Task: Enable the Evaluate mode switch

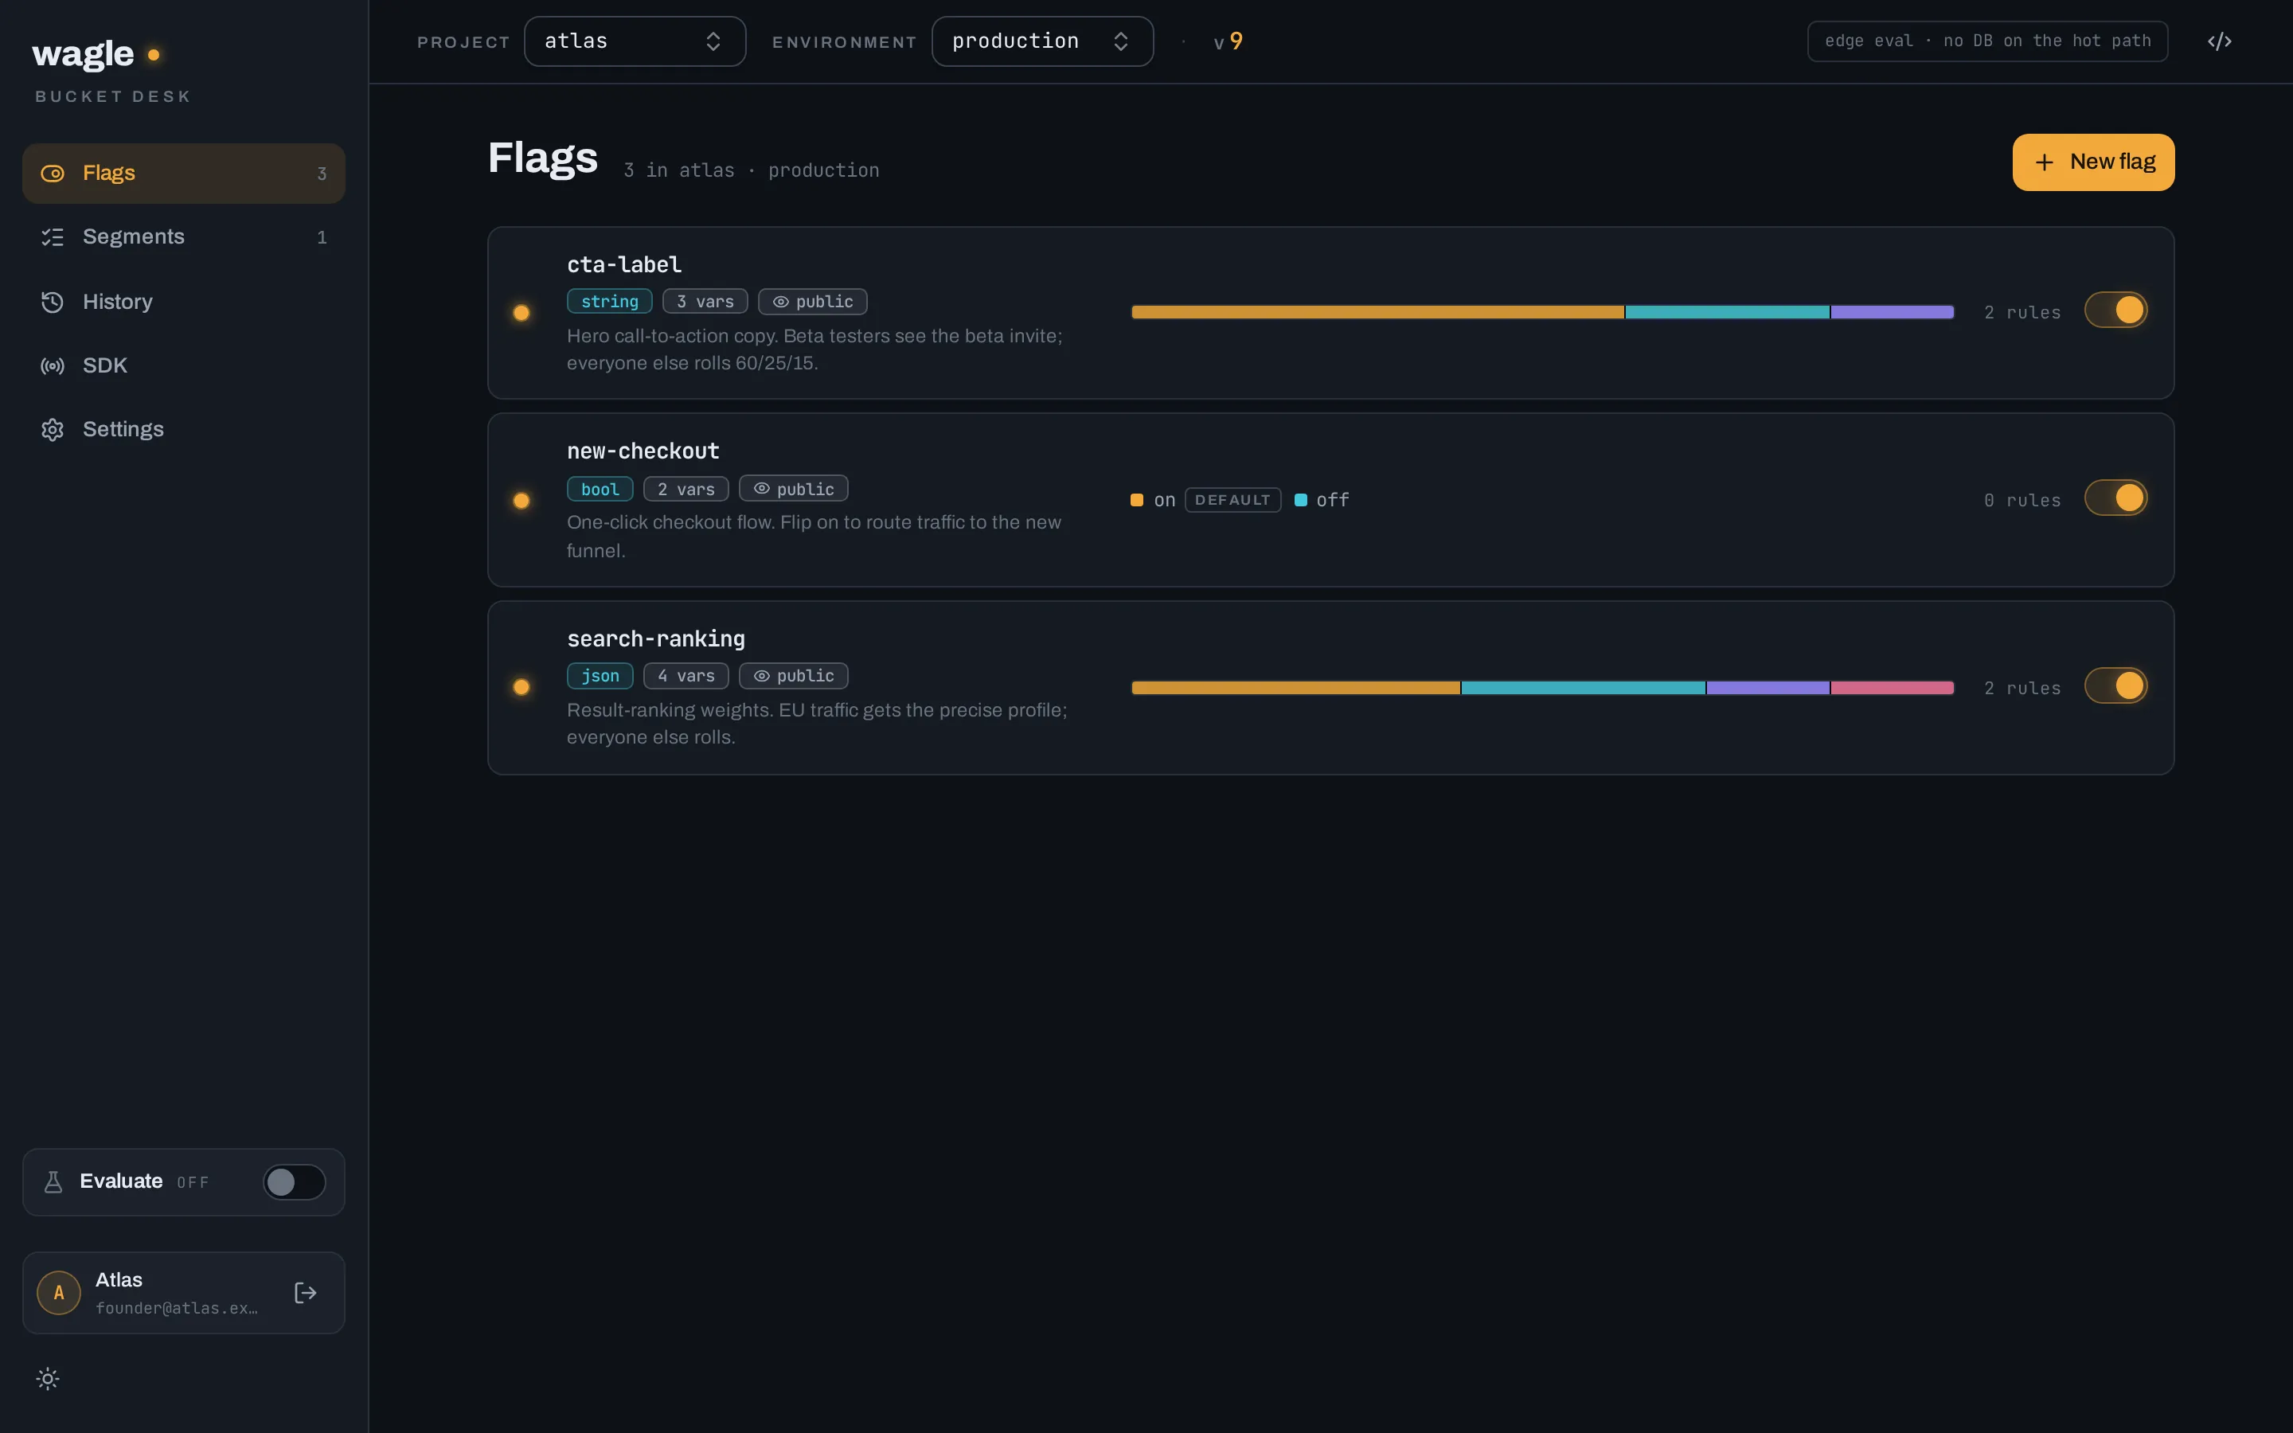Action: click(295, 1182)
